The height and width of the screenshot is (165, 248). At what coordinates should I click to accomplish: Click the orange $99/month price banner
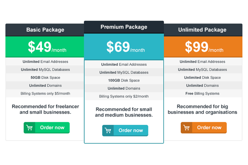203,47
